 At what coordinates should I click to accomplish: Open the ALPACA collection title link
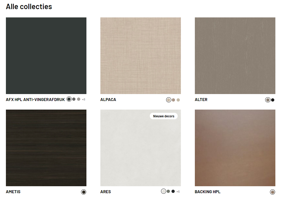[x=108, y=100]
